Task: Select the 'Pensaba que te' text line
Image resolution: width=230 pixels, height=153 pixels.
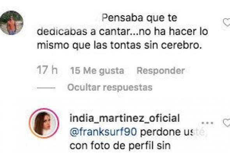Action: pyautogui.click(x=139, y=18)
